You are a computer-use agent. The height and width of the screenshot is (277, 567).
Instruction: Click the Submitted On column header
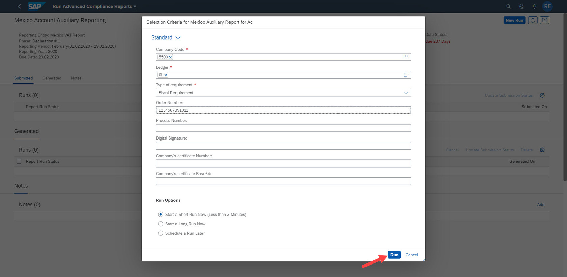point(534,107)
